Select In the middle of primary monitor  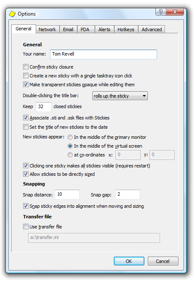(x=70, y=137)
